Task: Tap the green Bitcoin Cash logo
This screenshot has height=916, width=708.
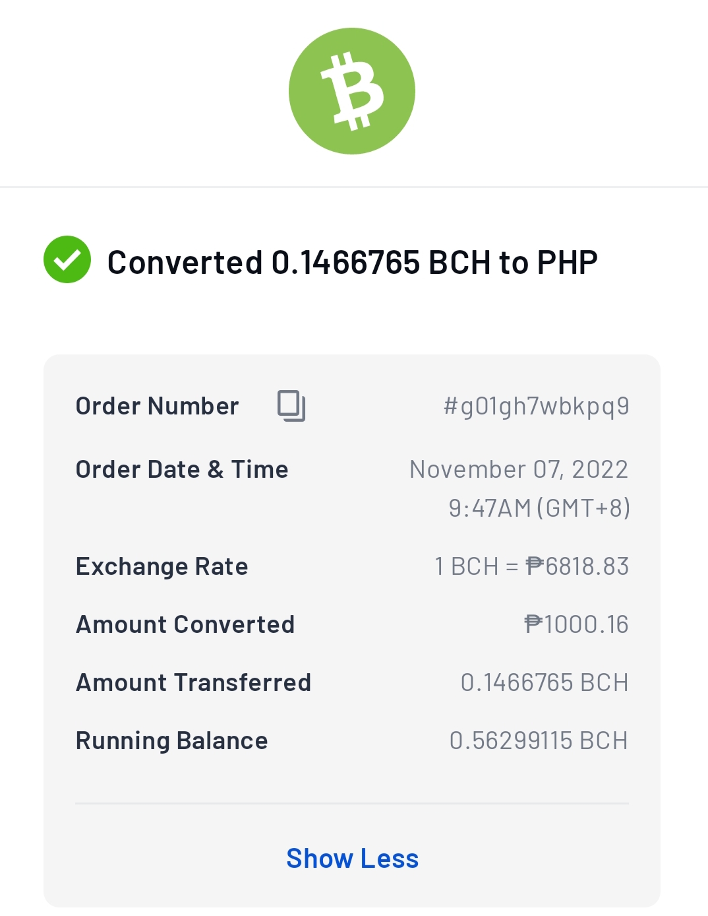Action: point(352,91)
